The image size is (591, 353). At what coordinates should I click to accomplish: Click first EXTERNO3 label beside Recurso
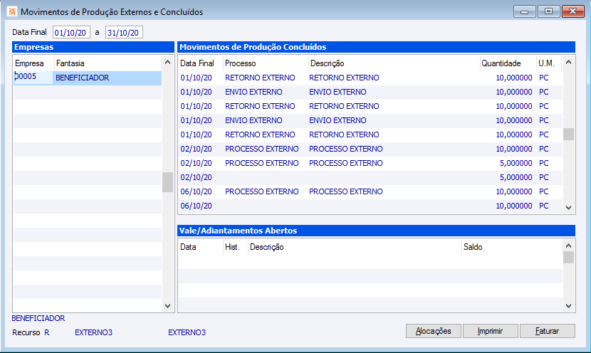(93, 332)
